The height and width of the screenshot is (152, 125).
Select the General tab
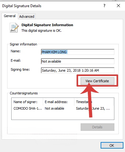pos(10,16)
